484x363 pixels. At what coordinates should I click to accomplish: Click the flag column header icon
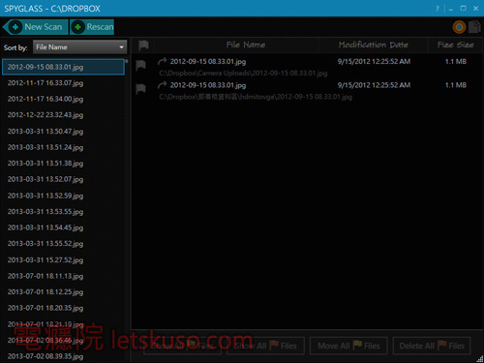click(143, 45)
